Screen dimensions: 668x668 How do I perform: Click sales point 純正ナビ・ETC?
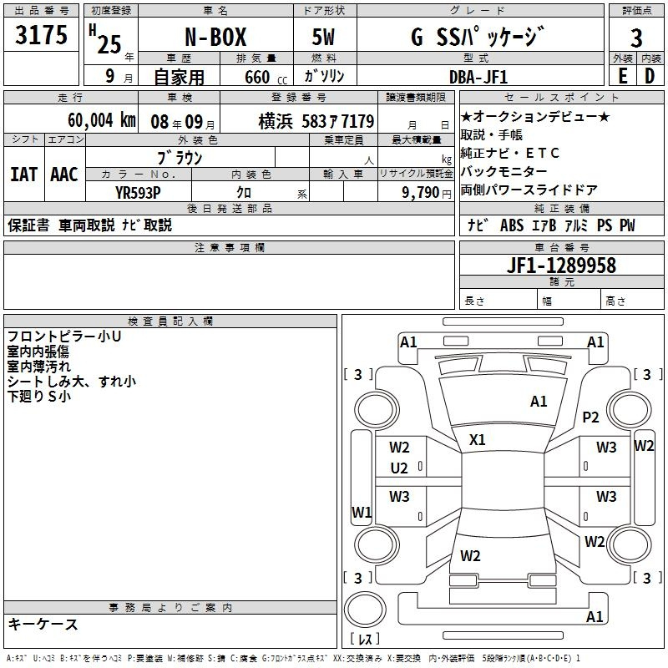click(510, 153)
